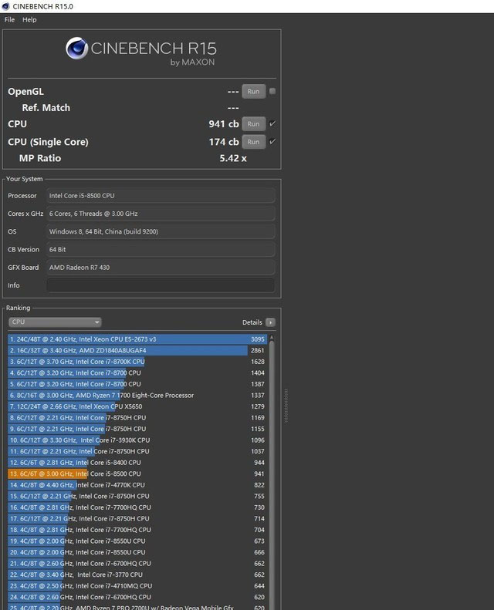Click the Details label in Ranking
494x610 pixels.
(x=252, y=322)
